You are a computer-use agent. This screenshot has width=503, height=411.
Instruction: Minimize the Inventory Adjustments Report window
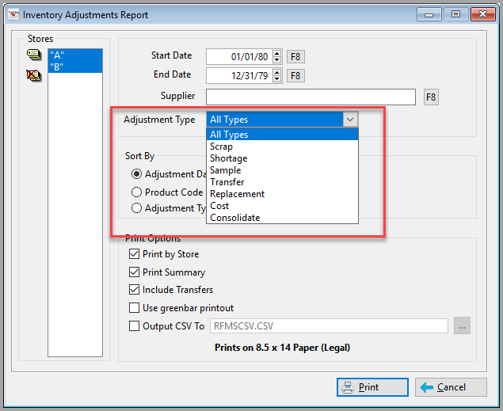coord(429,14)
